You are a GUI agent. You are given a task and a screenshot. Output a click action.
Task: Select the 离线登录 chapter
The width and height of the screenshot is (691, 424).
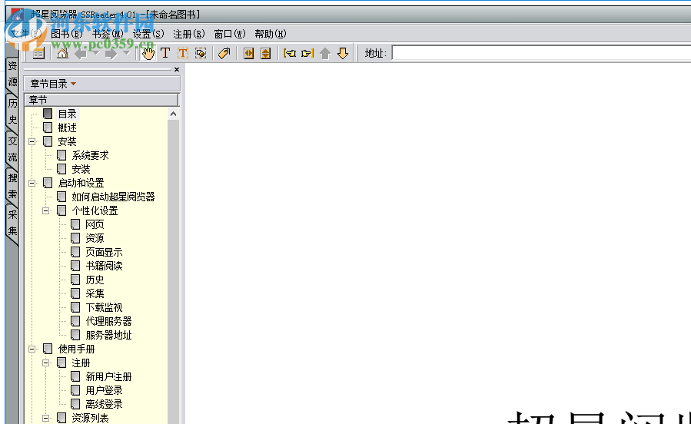coord(104,404)
